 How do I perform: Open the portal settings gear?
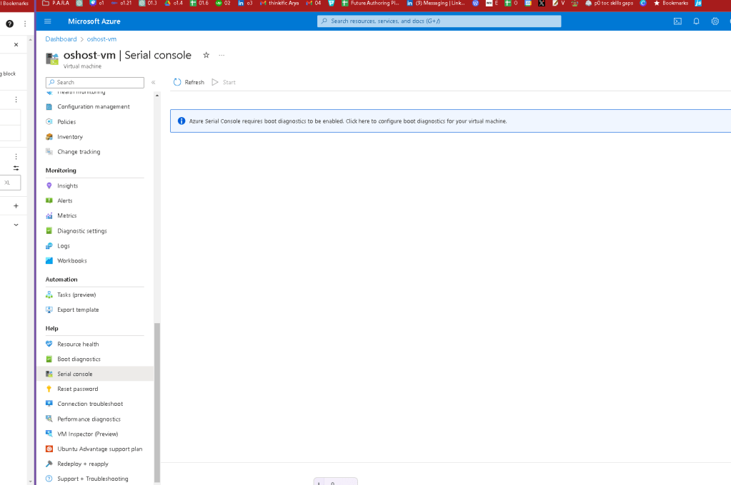coord(715,21)
